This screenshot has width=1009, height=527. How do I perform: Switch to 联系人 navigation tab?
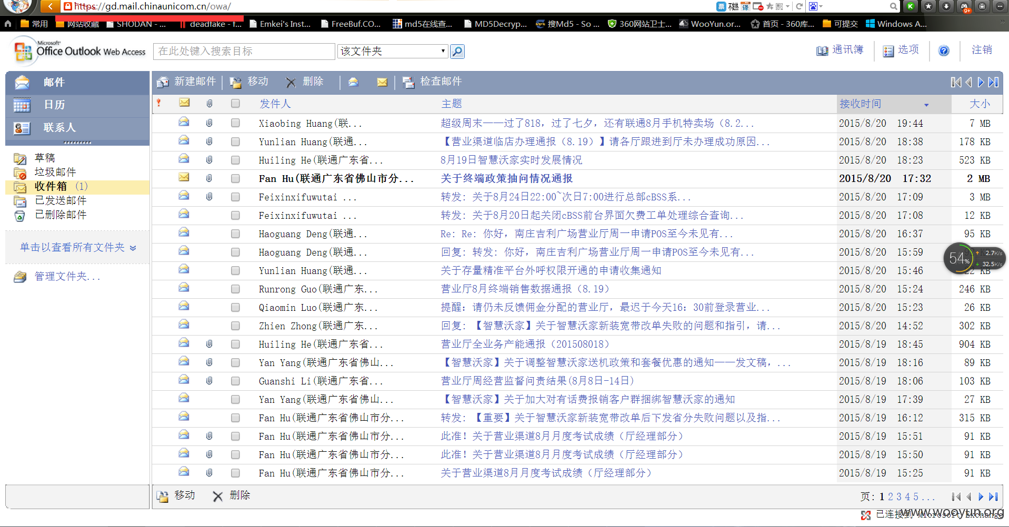[x=77, y=128]
